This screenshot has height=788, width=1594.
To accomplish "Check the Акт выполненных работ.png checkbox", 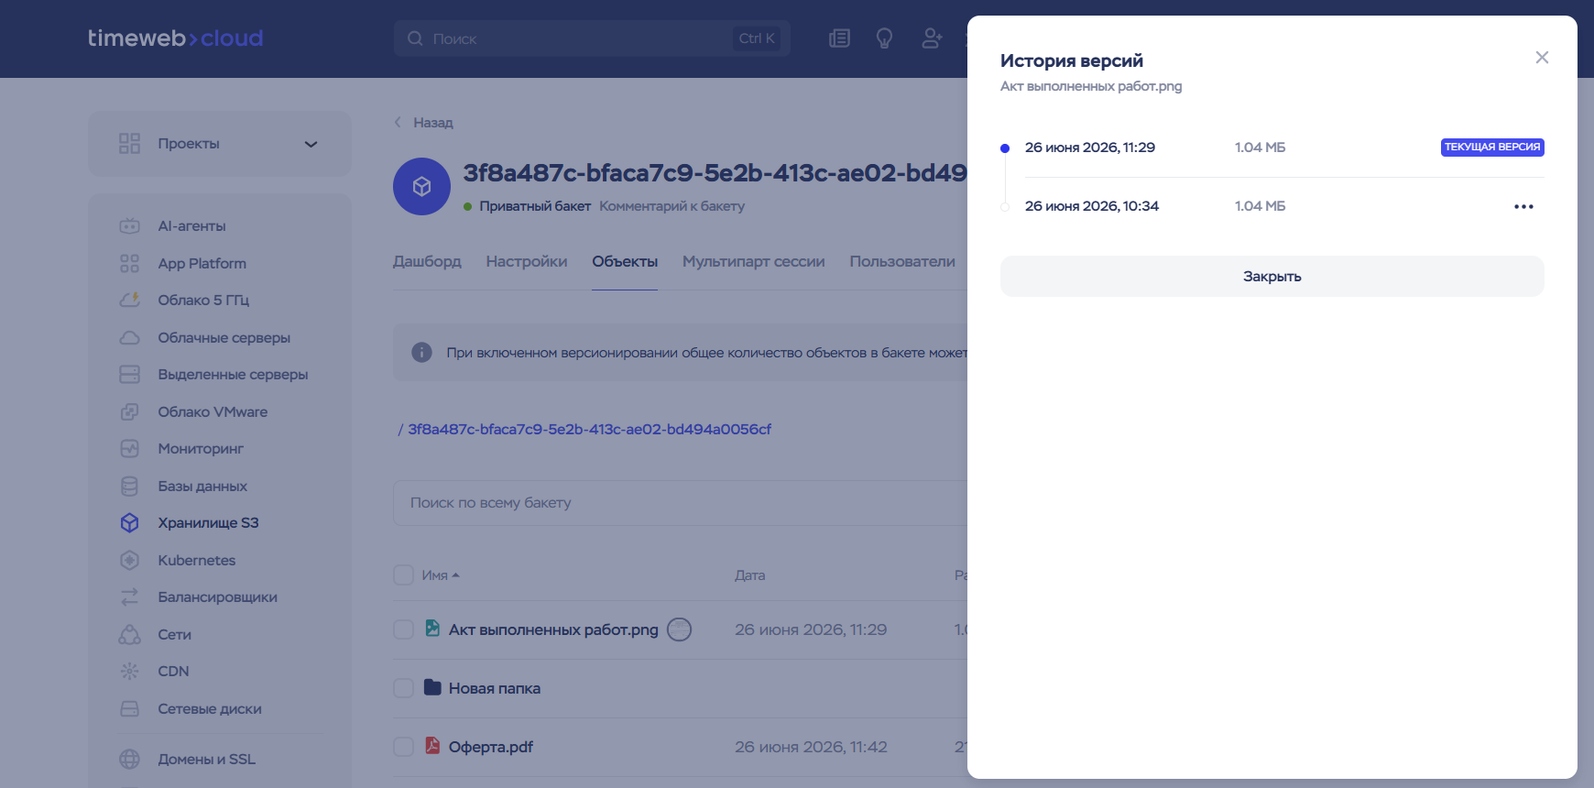I will coord(403,629).
